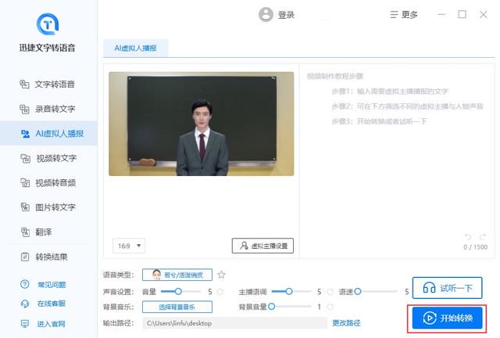The height and width of the screenshot is (338, 500).
Task: Click into the broadcast text input area
Action: tap(397, 160)
